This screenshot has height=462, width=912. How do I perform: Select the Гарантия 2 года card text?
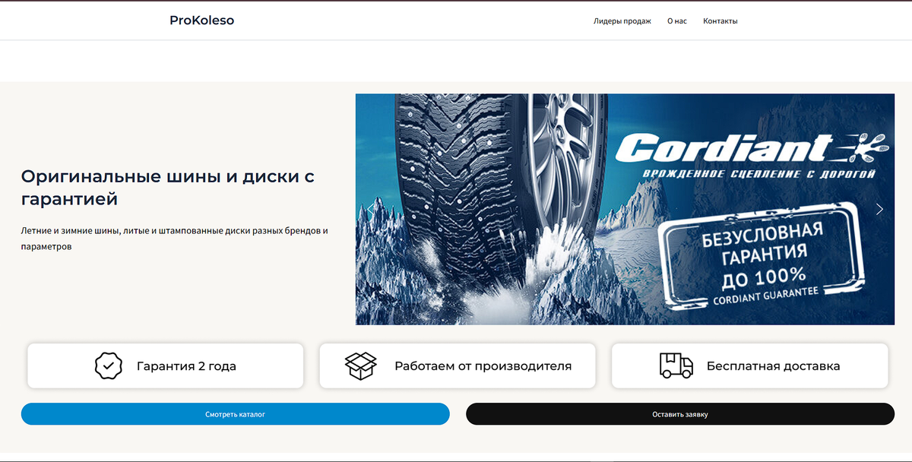(186, 366)
